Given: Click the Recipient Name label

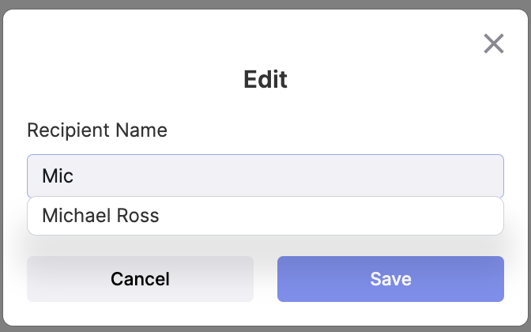Looking at the screenshot, I should 97,130.
